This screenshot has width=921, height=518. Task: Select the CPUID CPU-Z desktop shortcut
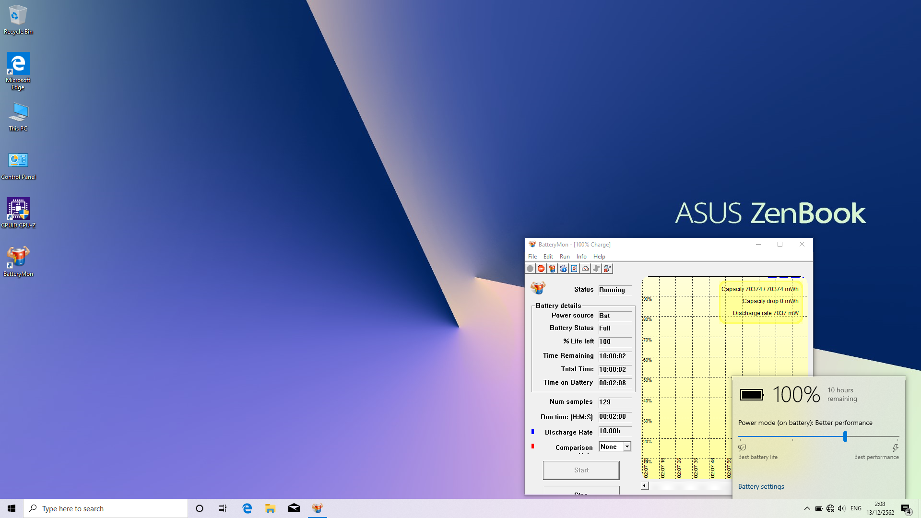[x=18, y=213]
